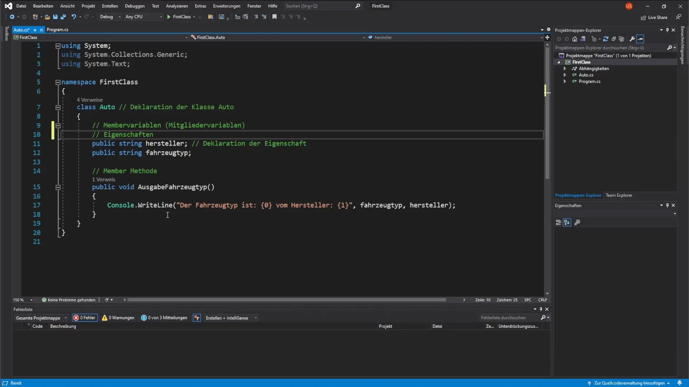Toggle the 0 Warnungen warnings filter
The image size is (689, 387).
pyautogui.click(x=118, y=318)
